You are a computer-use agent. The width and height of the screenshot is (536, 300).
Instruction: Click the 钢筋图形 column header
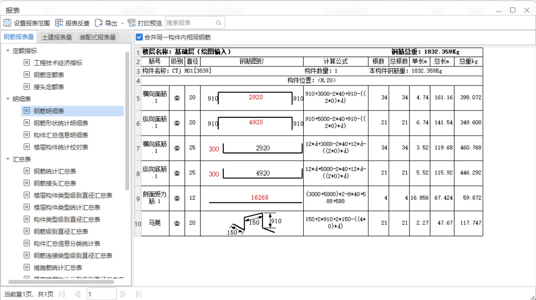252,62
